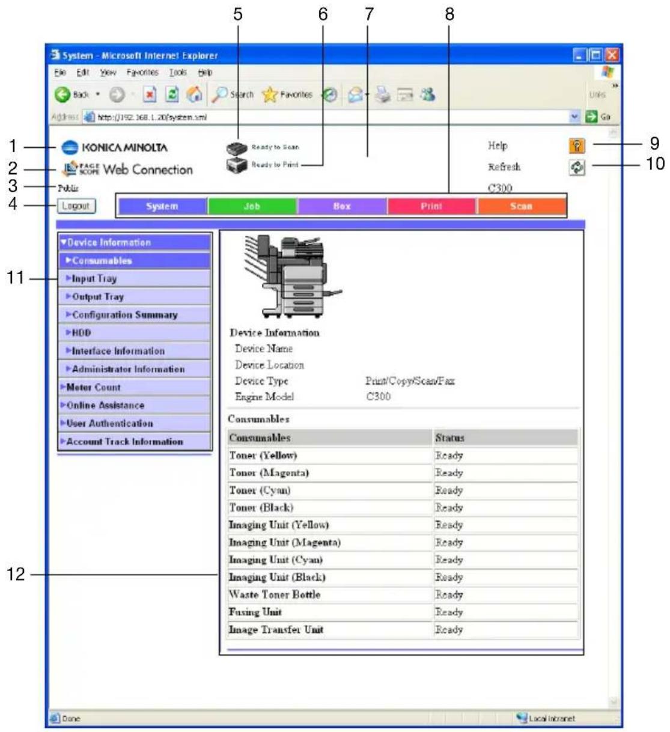Click the device copier image
The width and height of the screenshot is (670, 732).
[293, 276]
